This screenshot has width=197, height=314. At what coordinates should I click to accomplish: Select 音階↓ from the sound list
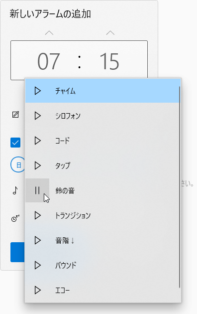pyautogui.click(x=102, y=240)
